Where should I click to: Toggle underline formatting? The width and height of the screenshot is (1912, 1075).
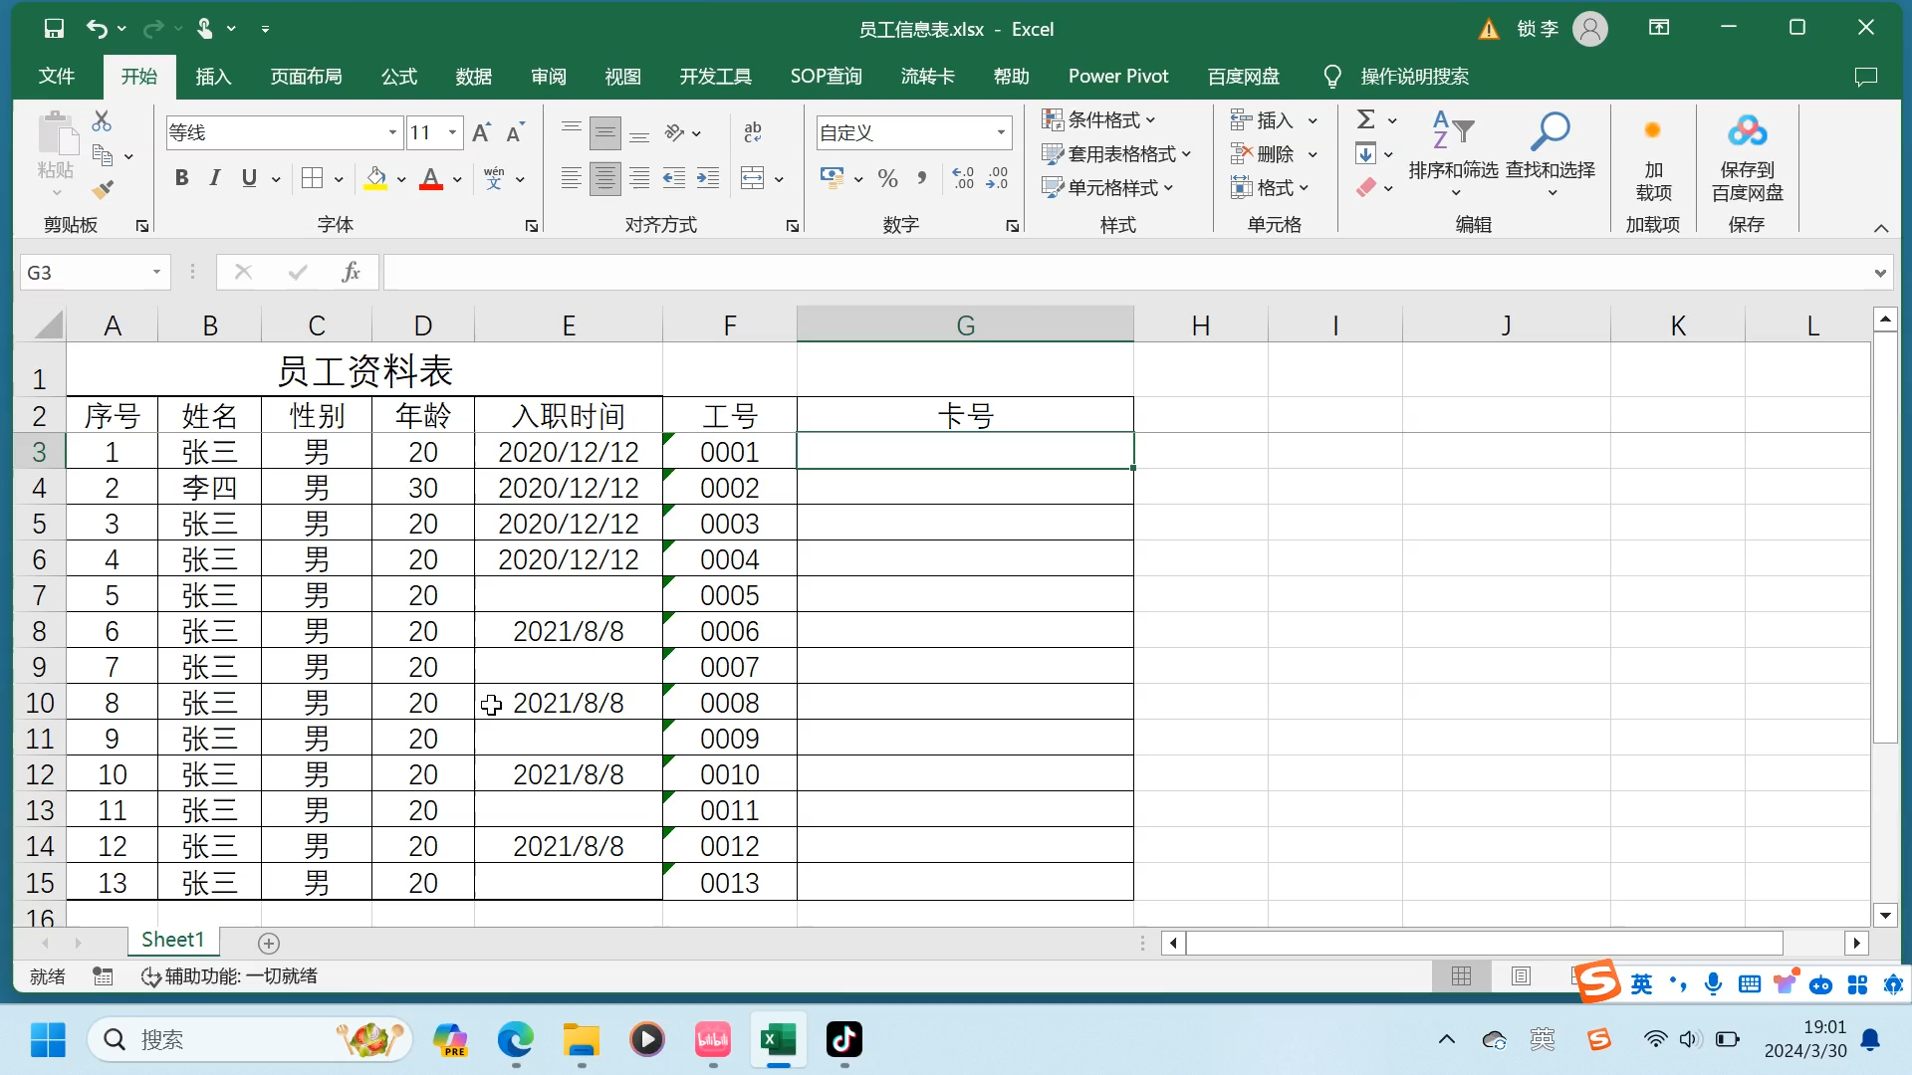(x=248, y=178)
